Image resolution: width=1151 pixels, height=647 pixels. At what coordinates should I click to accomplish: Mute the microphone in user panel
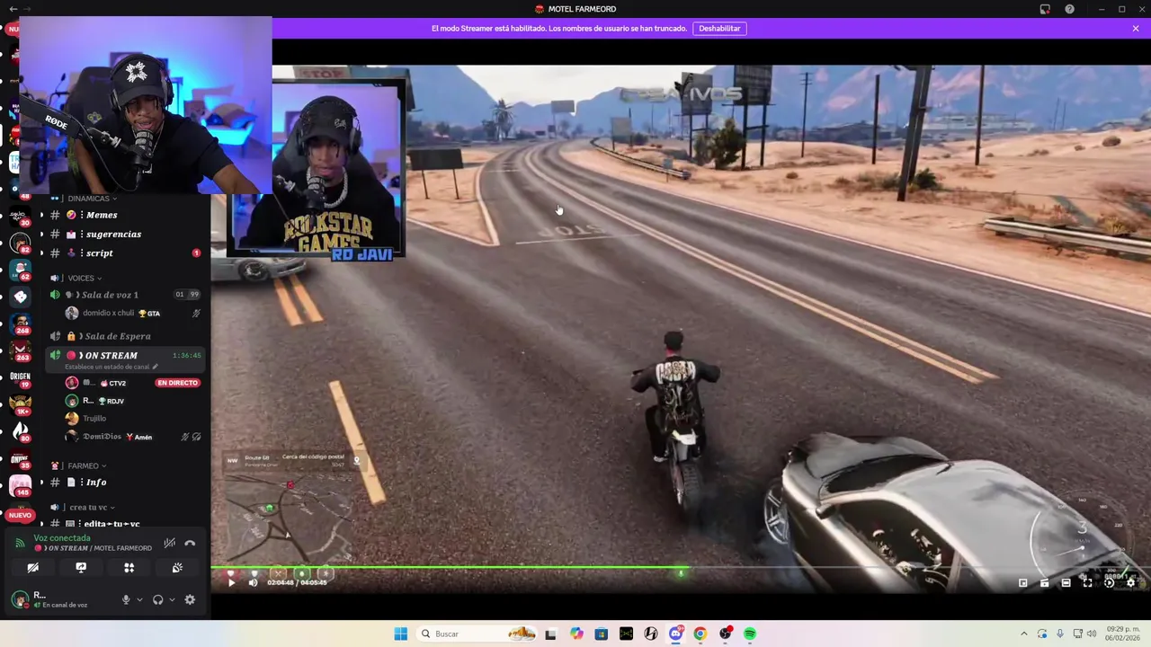(x=126, y=600)
